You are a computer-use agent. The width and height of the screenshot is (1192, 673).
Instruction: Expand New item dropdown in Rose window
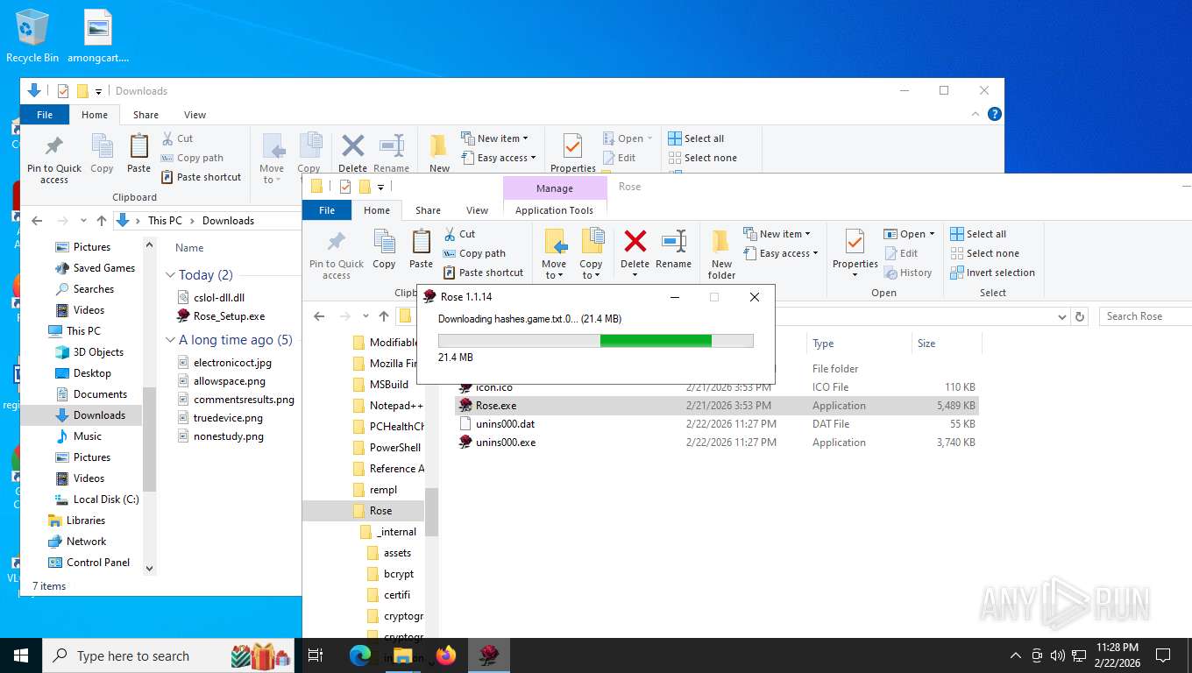pyautogui.click(x=777, y=234)
